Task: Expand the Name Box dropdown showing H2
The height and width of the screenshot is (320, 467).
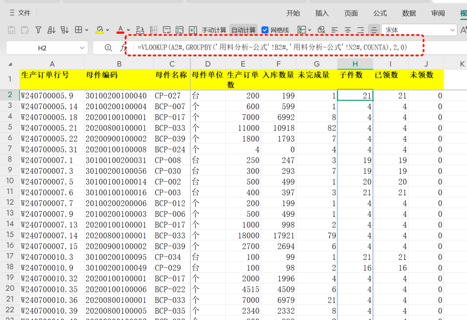Action: pyautogui.click(x=82, y=48)
